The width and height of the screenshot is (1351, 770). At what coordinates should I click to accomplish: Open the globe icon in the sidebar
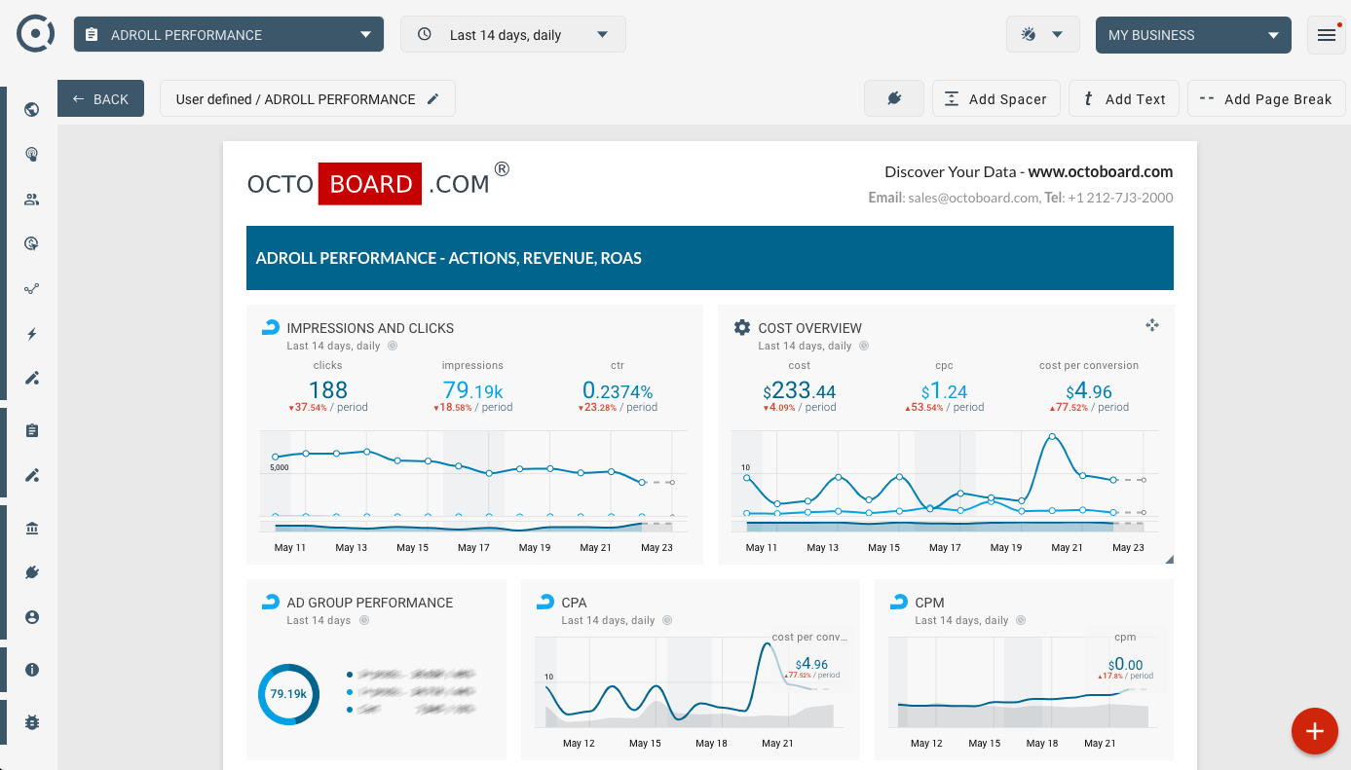point(32,109)
